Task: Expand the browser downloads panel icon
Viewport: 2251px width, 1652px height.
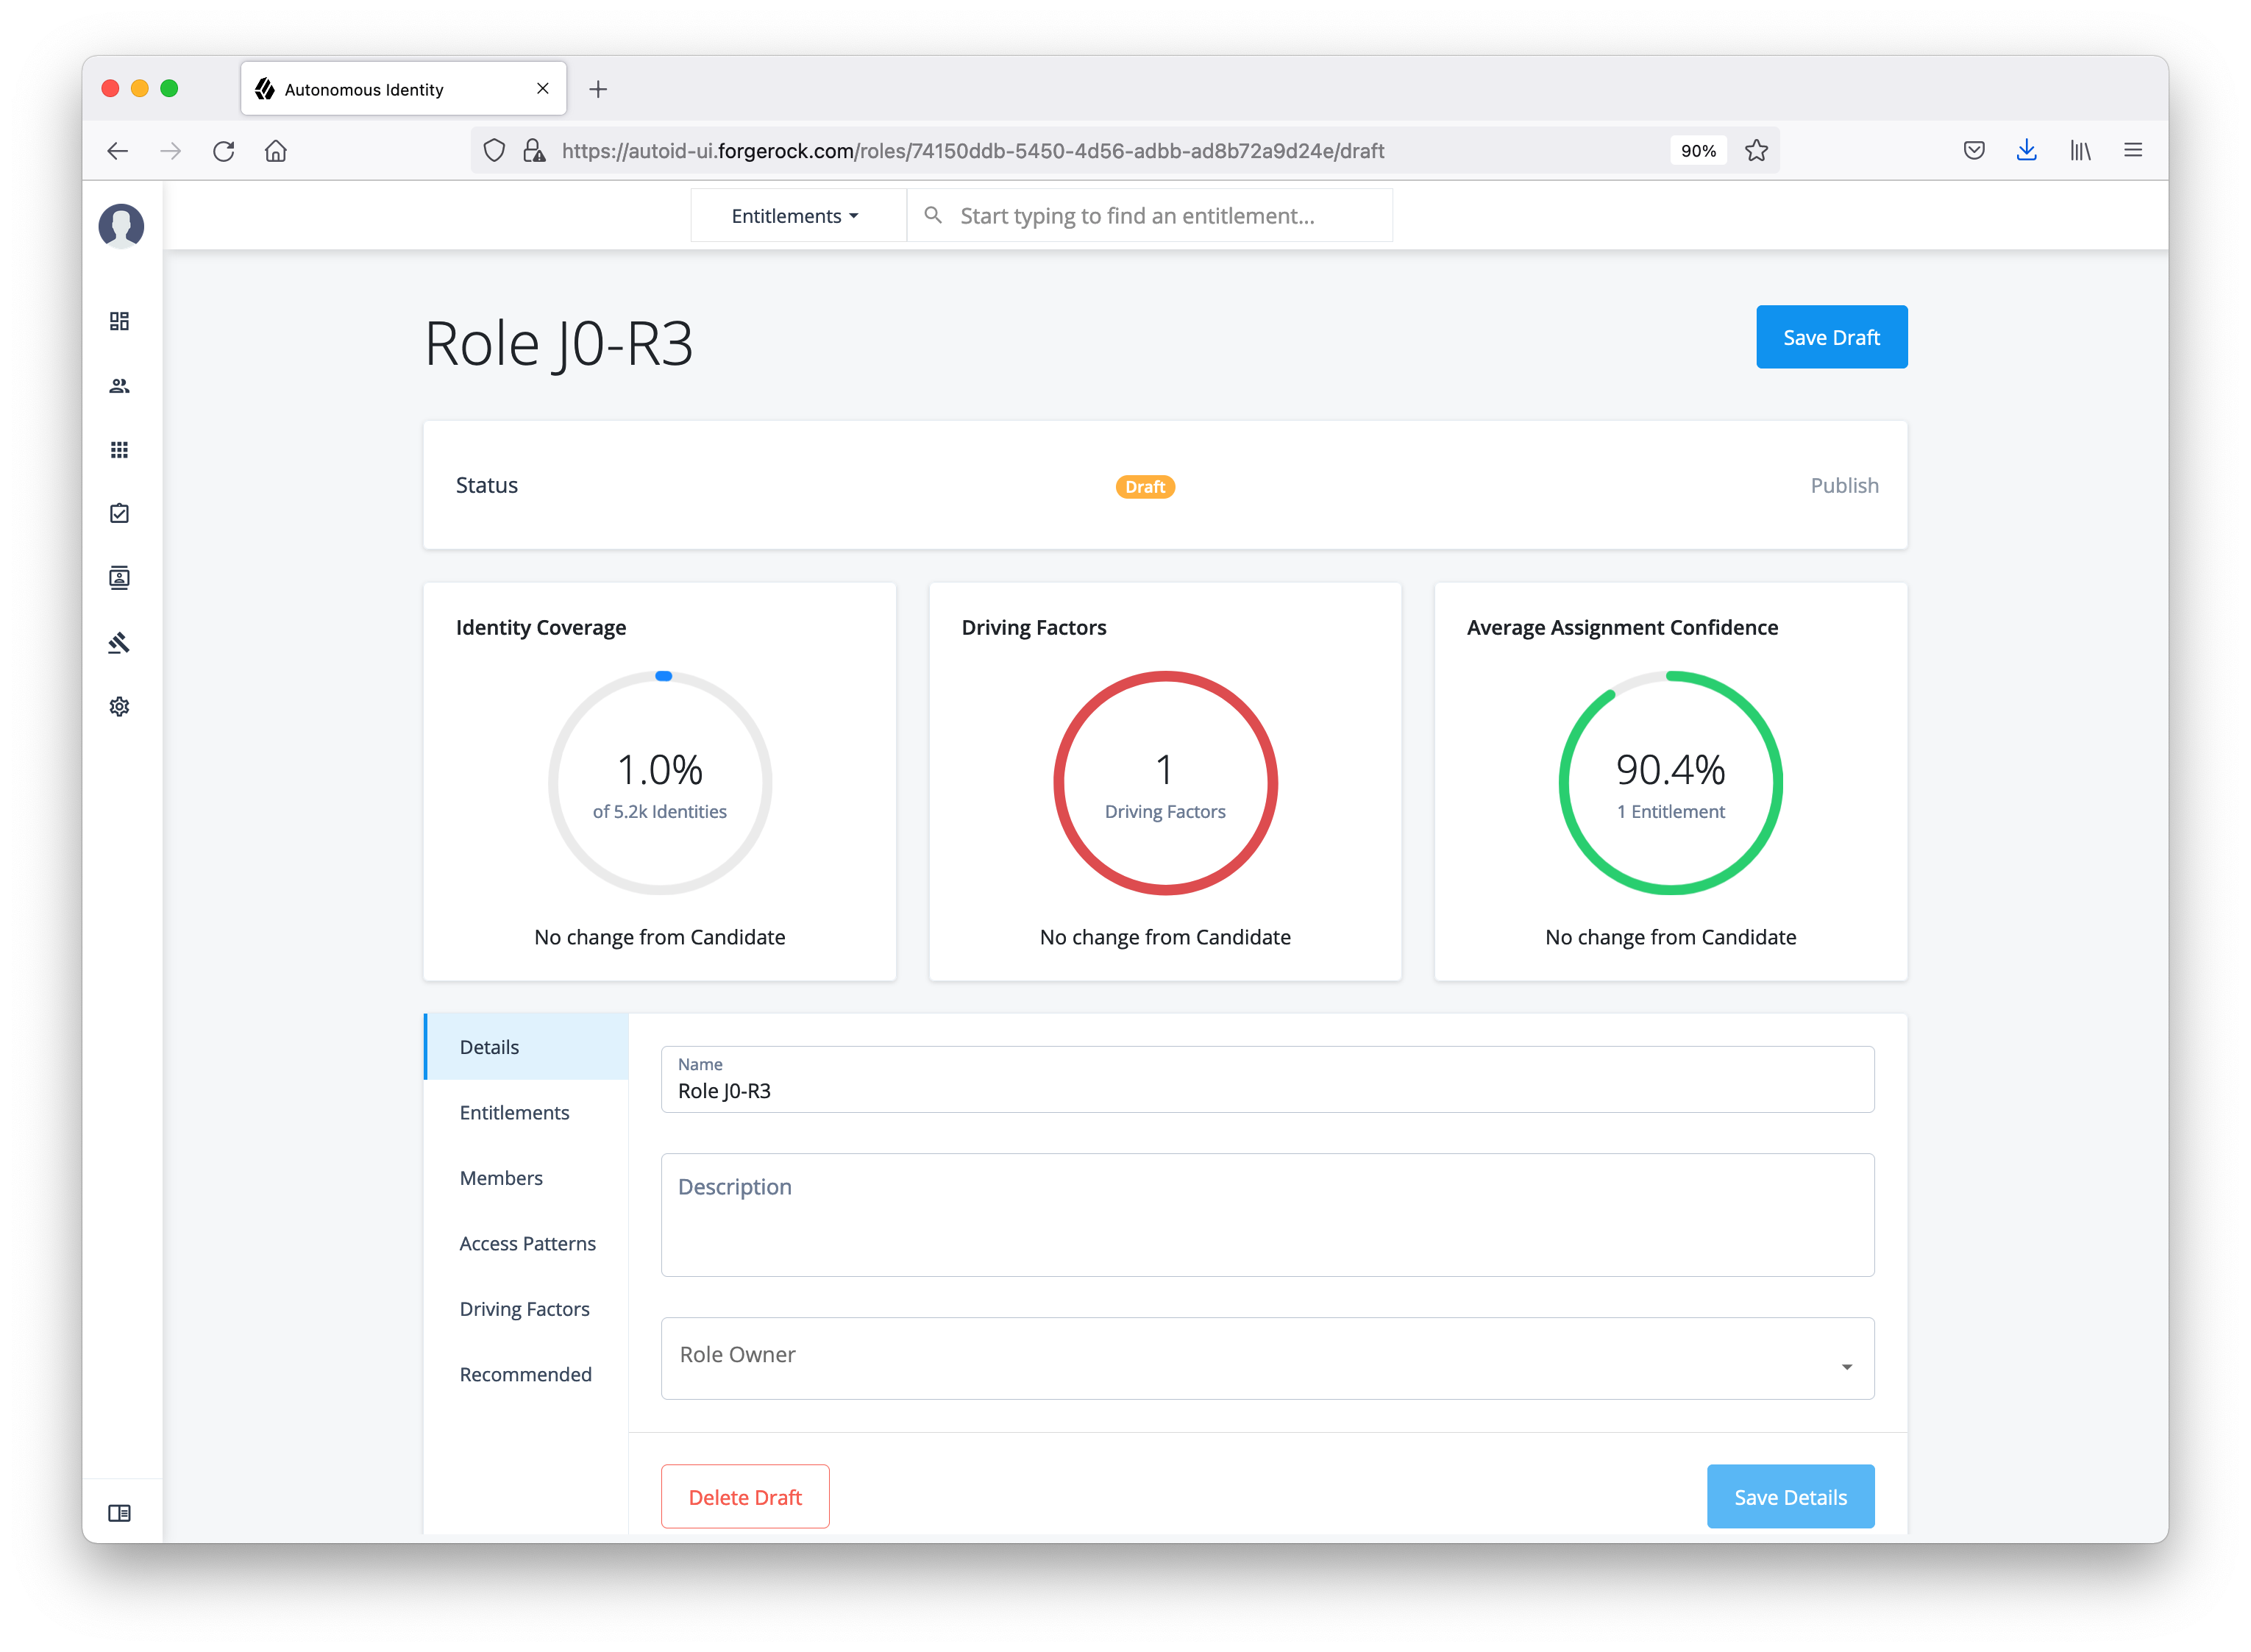Action: pos(2027,150)
